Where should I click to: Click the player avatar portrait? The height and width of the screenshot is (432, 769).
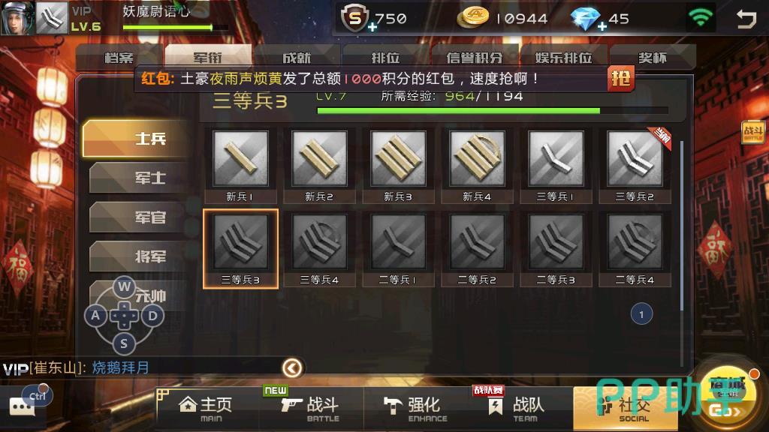[17, 18]
